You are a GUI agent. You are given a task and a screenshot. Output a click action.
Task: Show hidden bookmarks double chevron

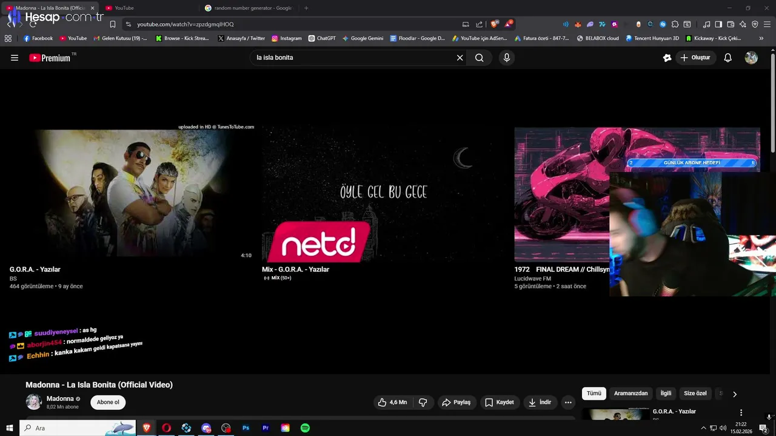(x=761, y=38)
